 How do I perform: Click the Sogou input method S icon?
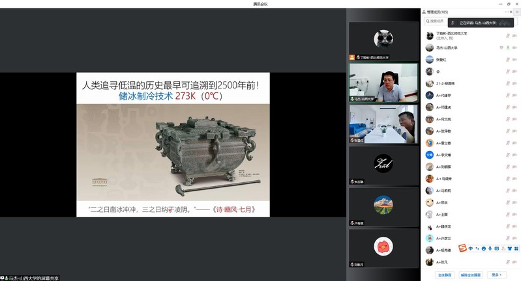(x=462, y=248)
